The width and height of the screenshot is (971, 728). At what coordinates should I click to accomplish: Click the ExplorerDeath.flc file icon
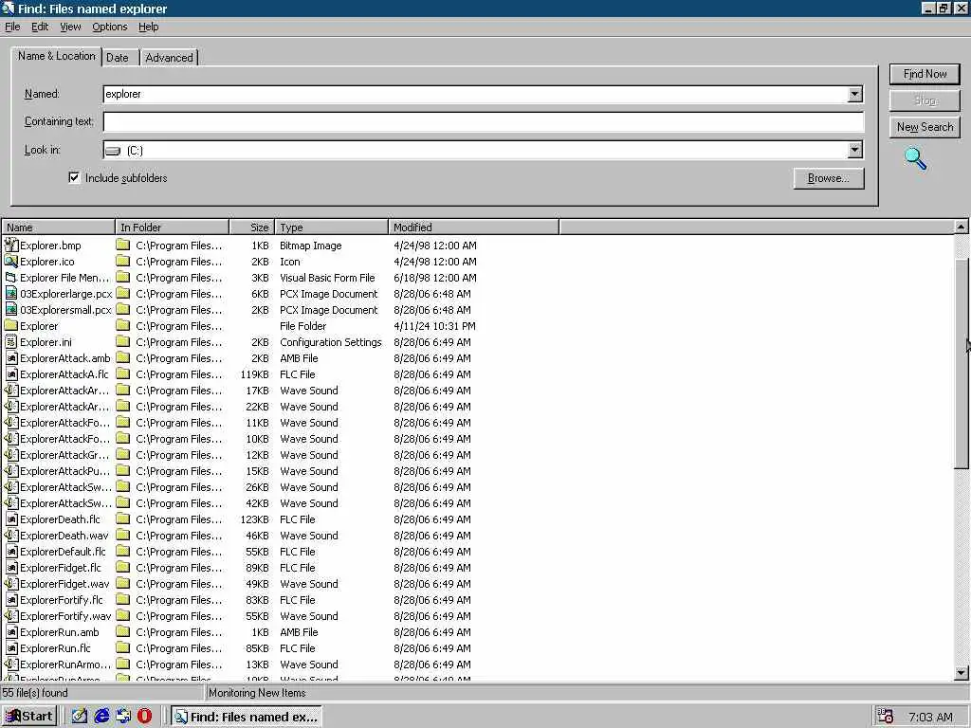click(11, 519)
